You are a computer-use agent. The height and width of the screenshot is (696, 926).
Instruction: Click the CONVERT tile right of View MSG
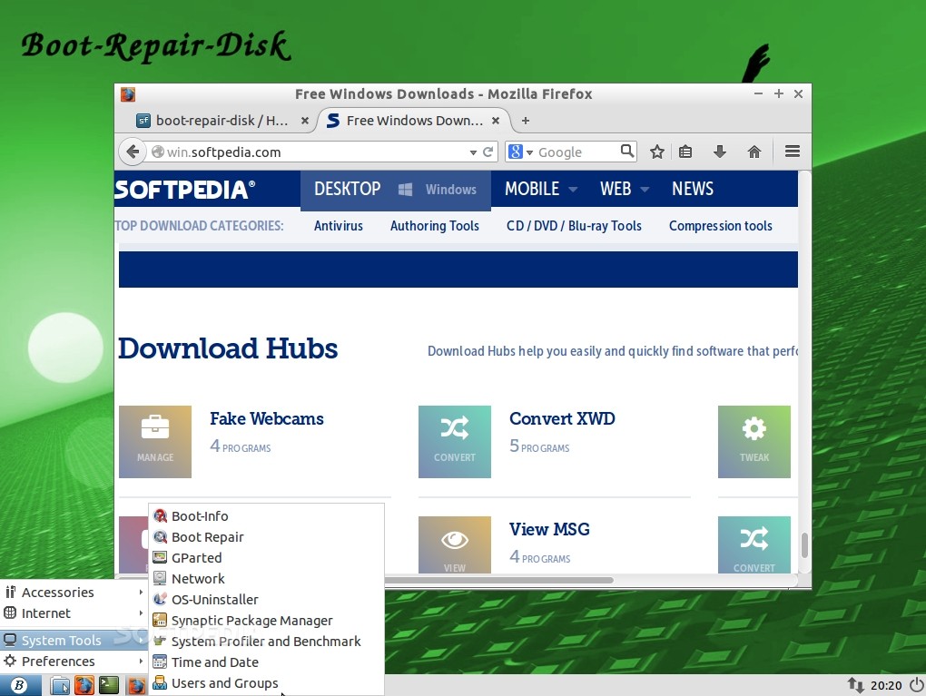(x=754, y=544)
